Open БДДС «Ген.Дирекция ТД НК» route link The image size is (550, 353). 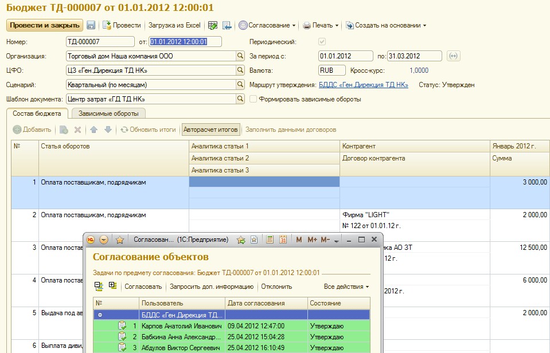(363, 85)
